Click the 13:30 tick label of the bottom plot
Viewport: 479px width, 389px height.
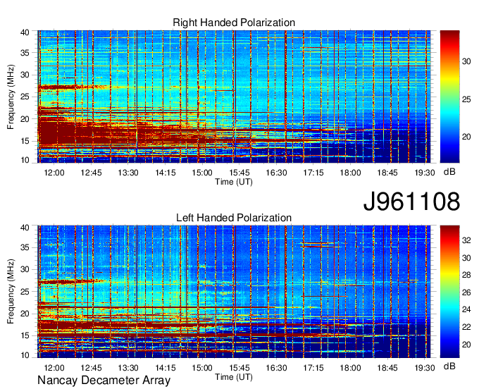(128, 368)
